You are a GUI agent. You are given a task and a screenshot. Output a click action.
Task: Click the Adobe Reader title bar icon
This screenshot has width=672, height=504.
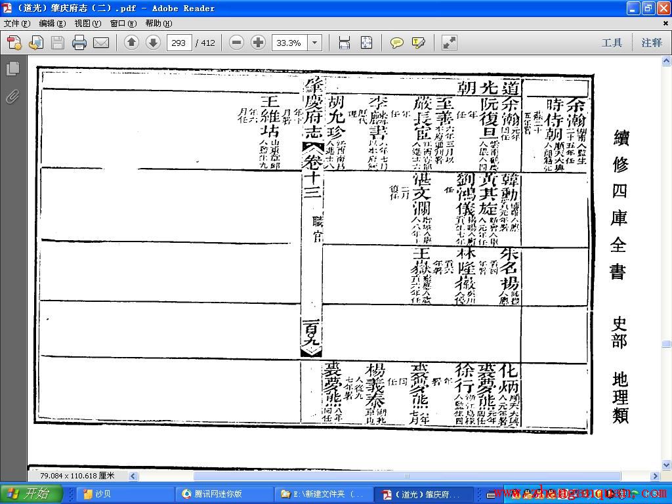click(x=7, y=8)
